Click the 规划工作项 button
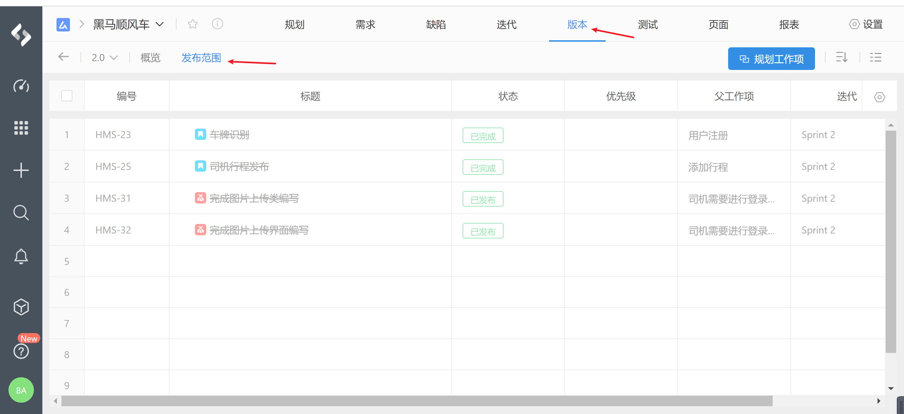Screen dimensions: 904x414 tap(771, 59)
